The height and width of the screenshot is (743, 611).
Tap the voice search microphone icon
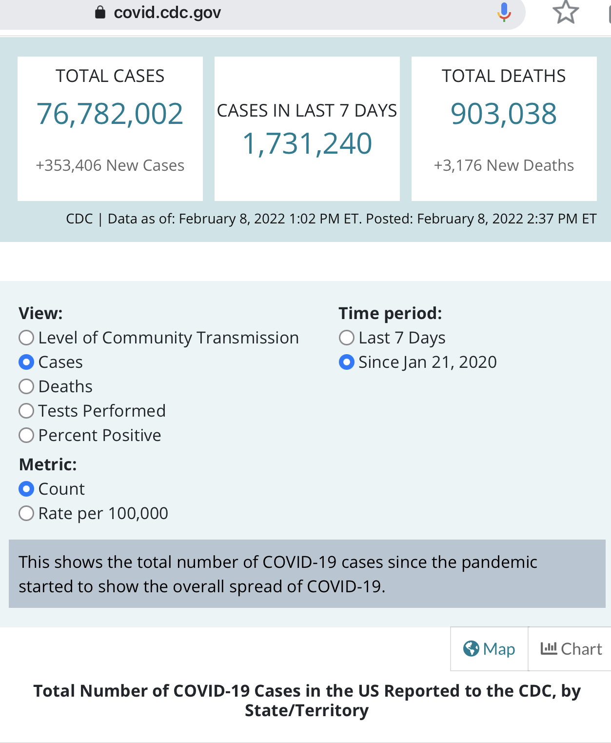504,12
